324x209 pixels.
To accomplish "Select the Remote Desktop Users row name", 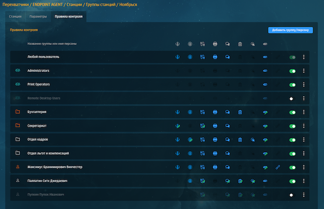I will pyautogui.click(x=44, y=98).
